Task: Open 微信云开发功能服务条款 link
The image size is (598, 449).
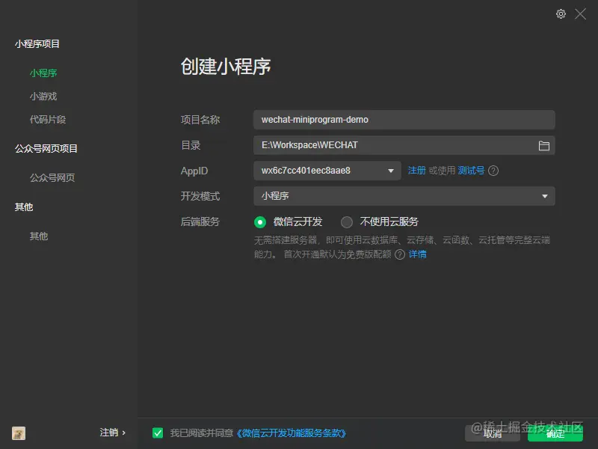Action: pos(292,433)
